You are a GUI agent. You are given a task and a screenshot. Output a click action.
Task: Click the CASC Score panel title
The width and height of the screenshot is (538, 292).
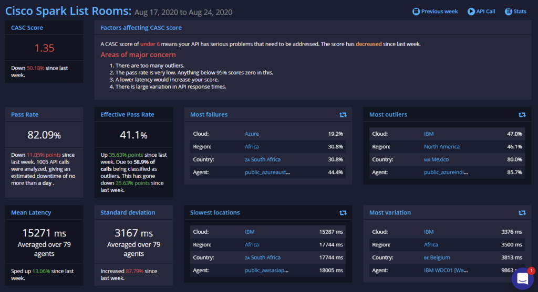coord(27,28)
